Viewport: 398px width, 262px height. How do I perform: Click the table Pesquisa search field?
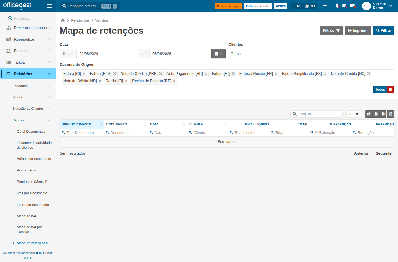click(316, 114)
